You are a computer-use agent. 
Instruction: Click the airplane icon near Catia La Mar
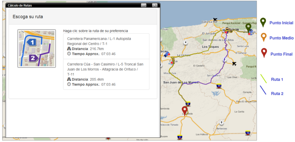[215, 19]
